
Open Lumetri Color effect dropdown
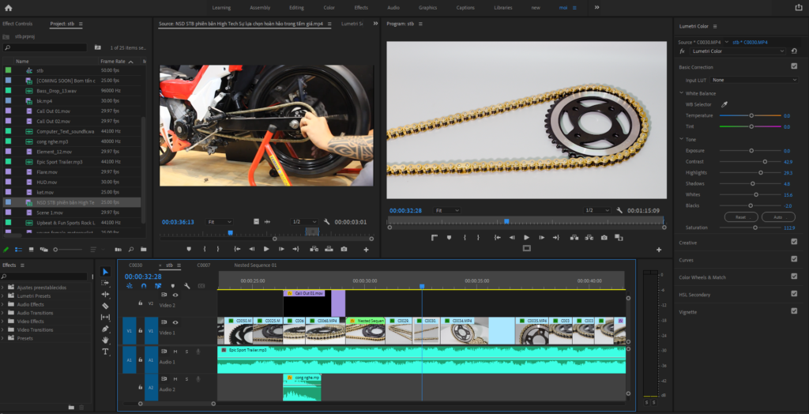click(738, 51)
